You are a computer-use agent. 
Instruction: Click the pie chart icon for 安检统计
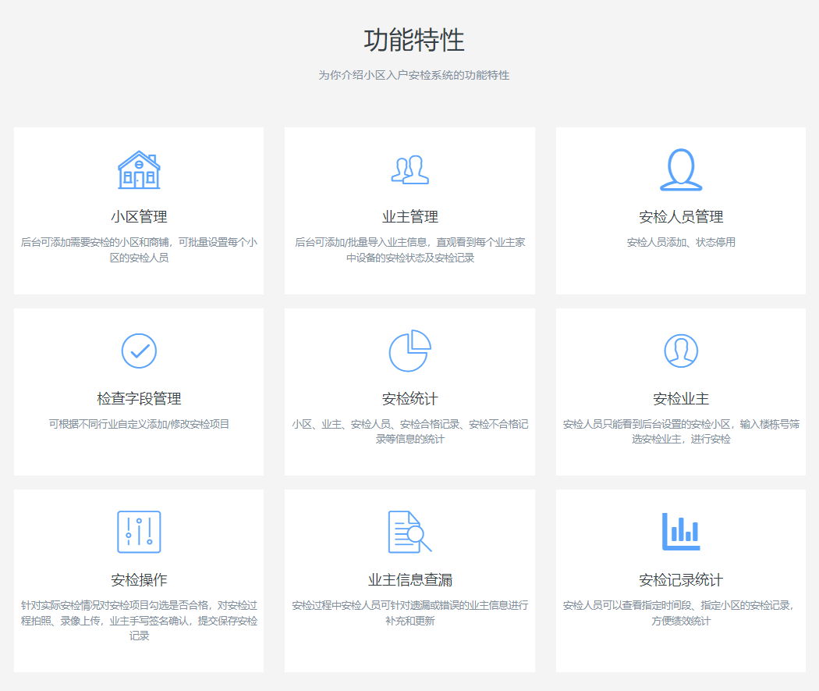(409, 351)
